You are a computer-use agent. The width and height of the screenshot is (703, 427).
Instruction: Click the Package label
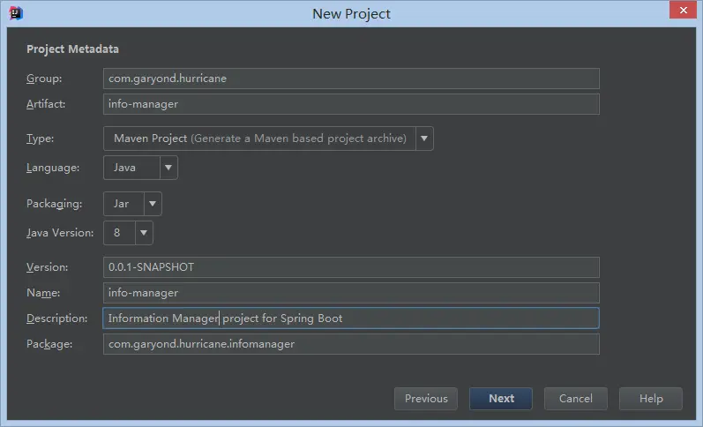[49, 344]
